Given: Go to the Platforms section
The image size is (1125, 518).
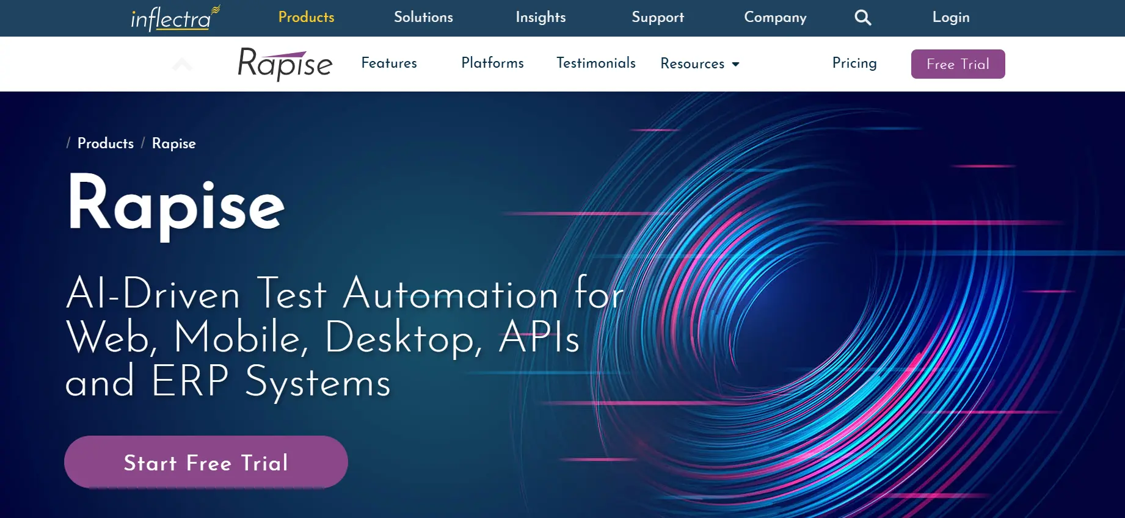Looking at the screenshot, I should point(492,63).
